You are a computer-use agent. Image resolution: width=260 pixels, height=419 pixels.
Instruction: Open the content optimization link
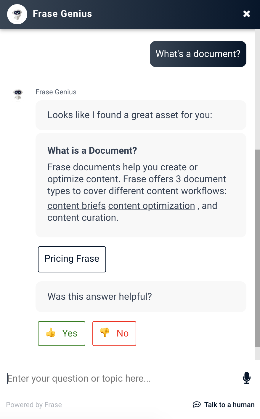tap(152, 206)
